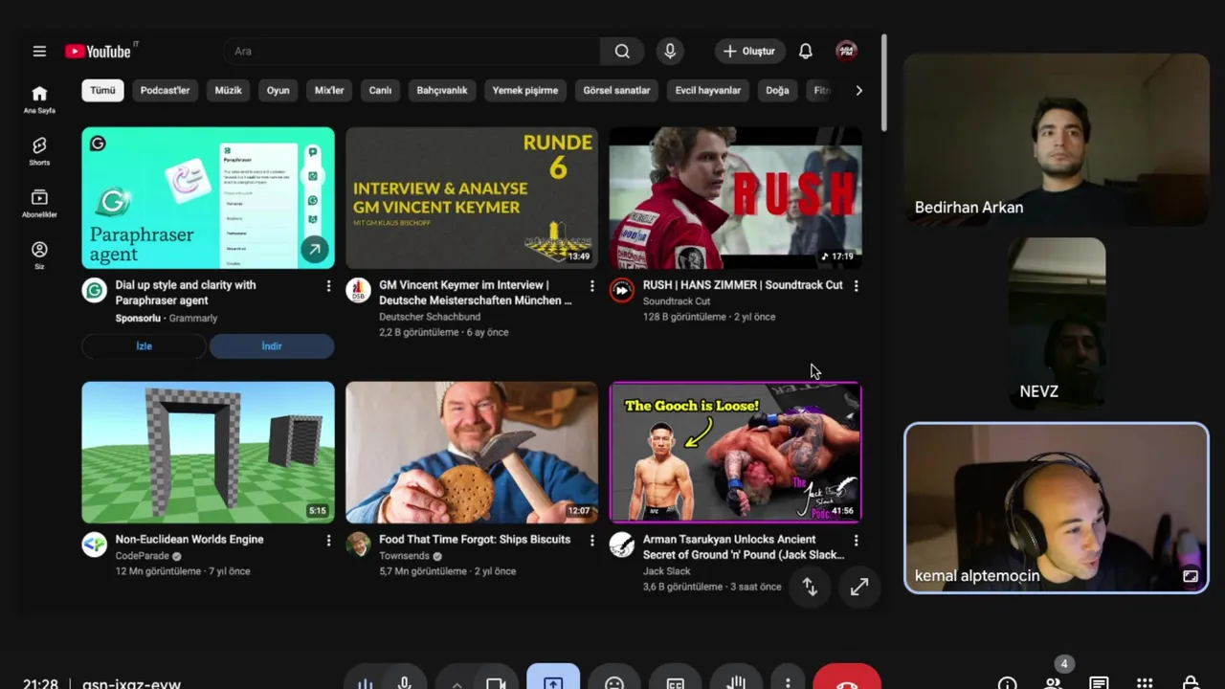The image size is (1225, 689).
Task: Open Non-Euclidean Worlds Engine thumbnail
Action: click(x=208, y=452)
